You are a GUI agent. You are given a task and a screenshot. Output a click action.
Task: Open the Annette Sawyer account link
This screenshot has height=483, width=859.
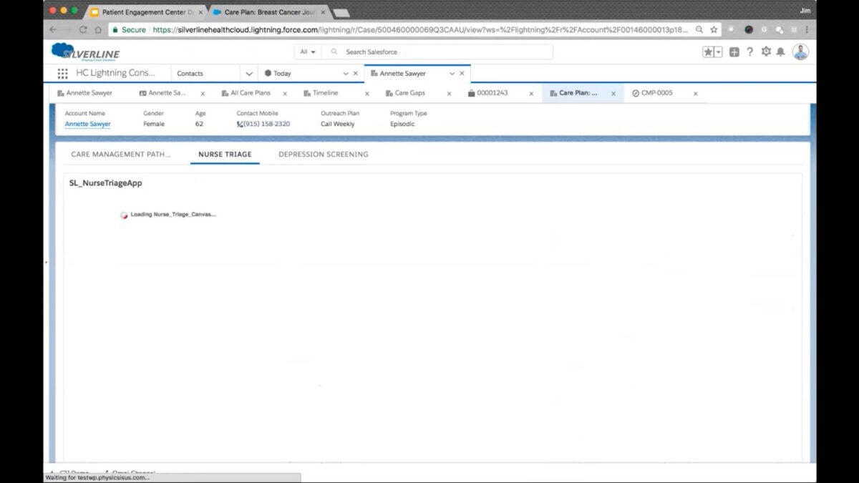[x=87, y=123]
